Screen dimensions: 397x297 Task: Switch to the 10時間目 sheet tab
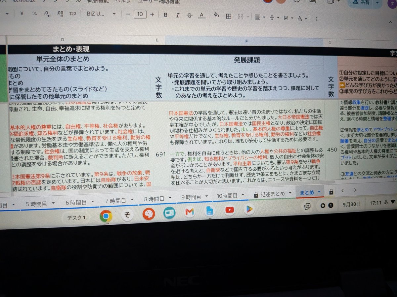pos(230,195)
